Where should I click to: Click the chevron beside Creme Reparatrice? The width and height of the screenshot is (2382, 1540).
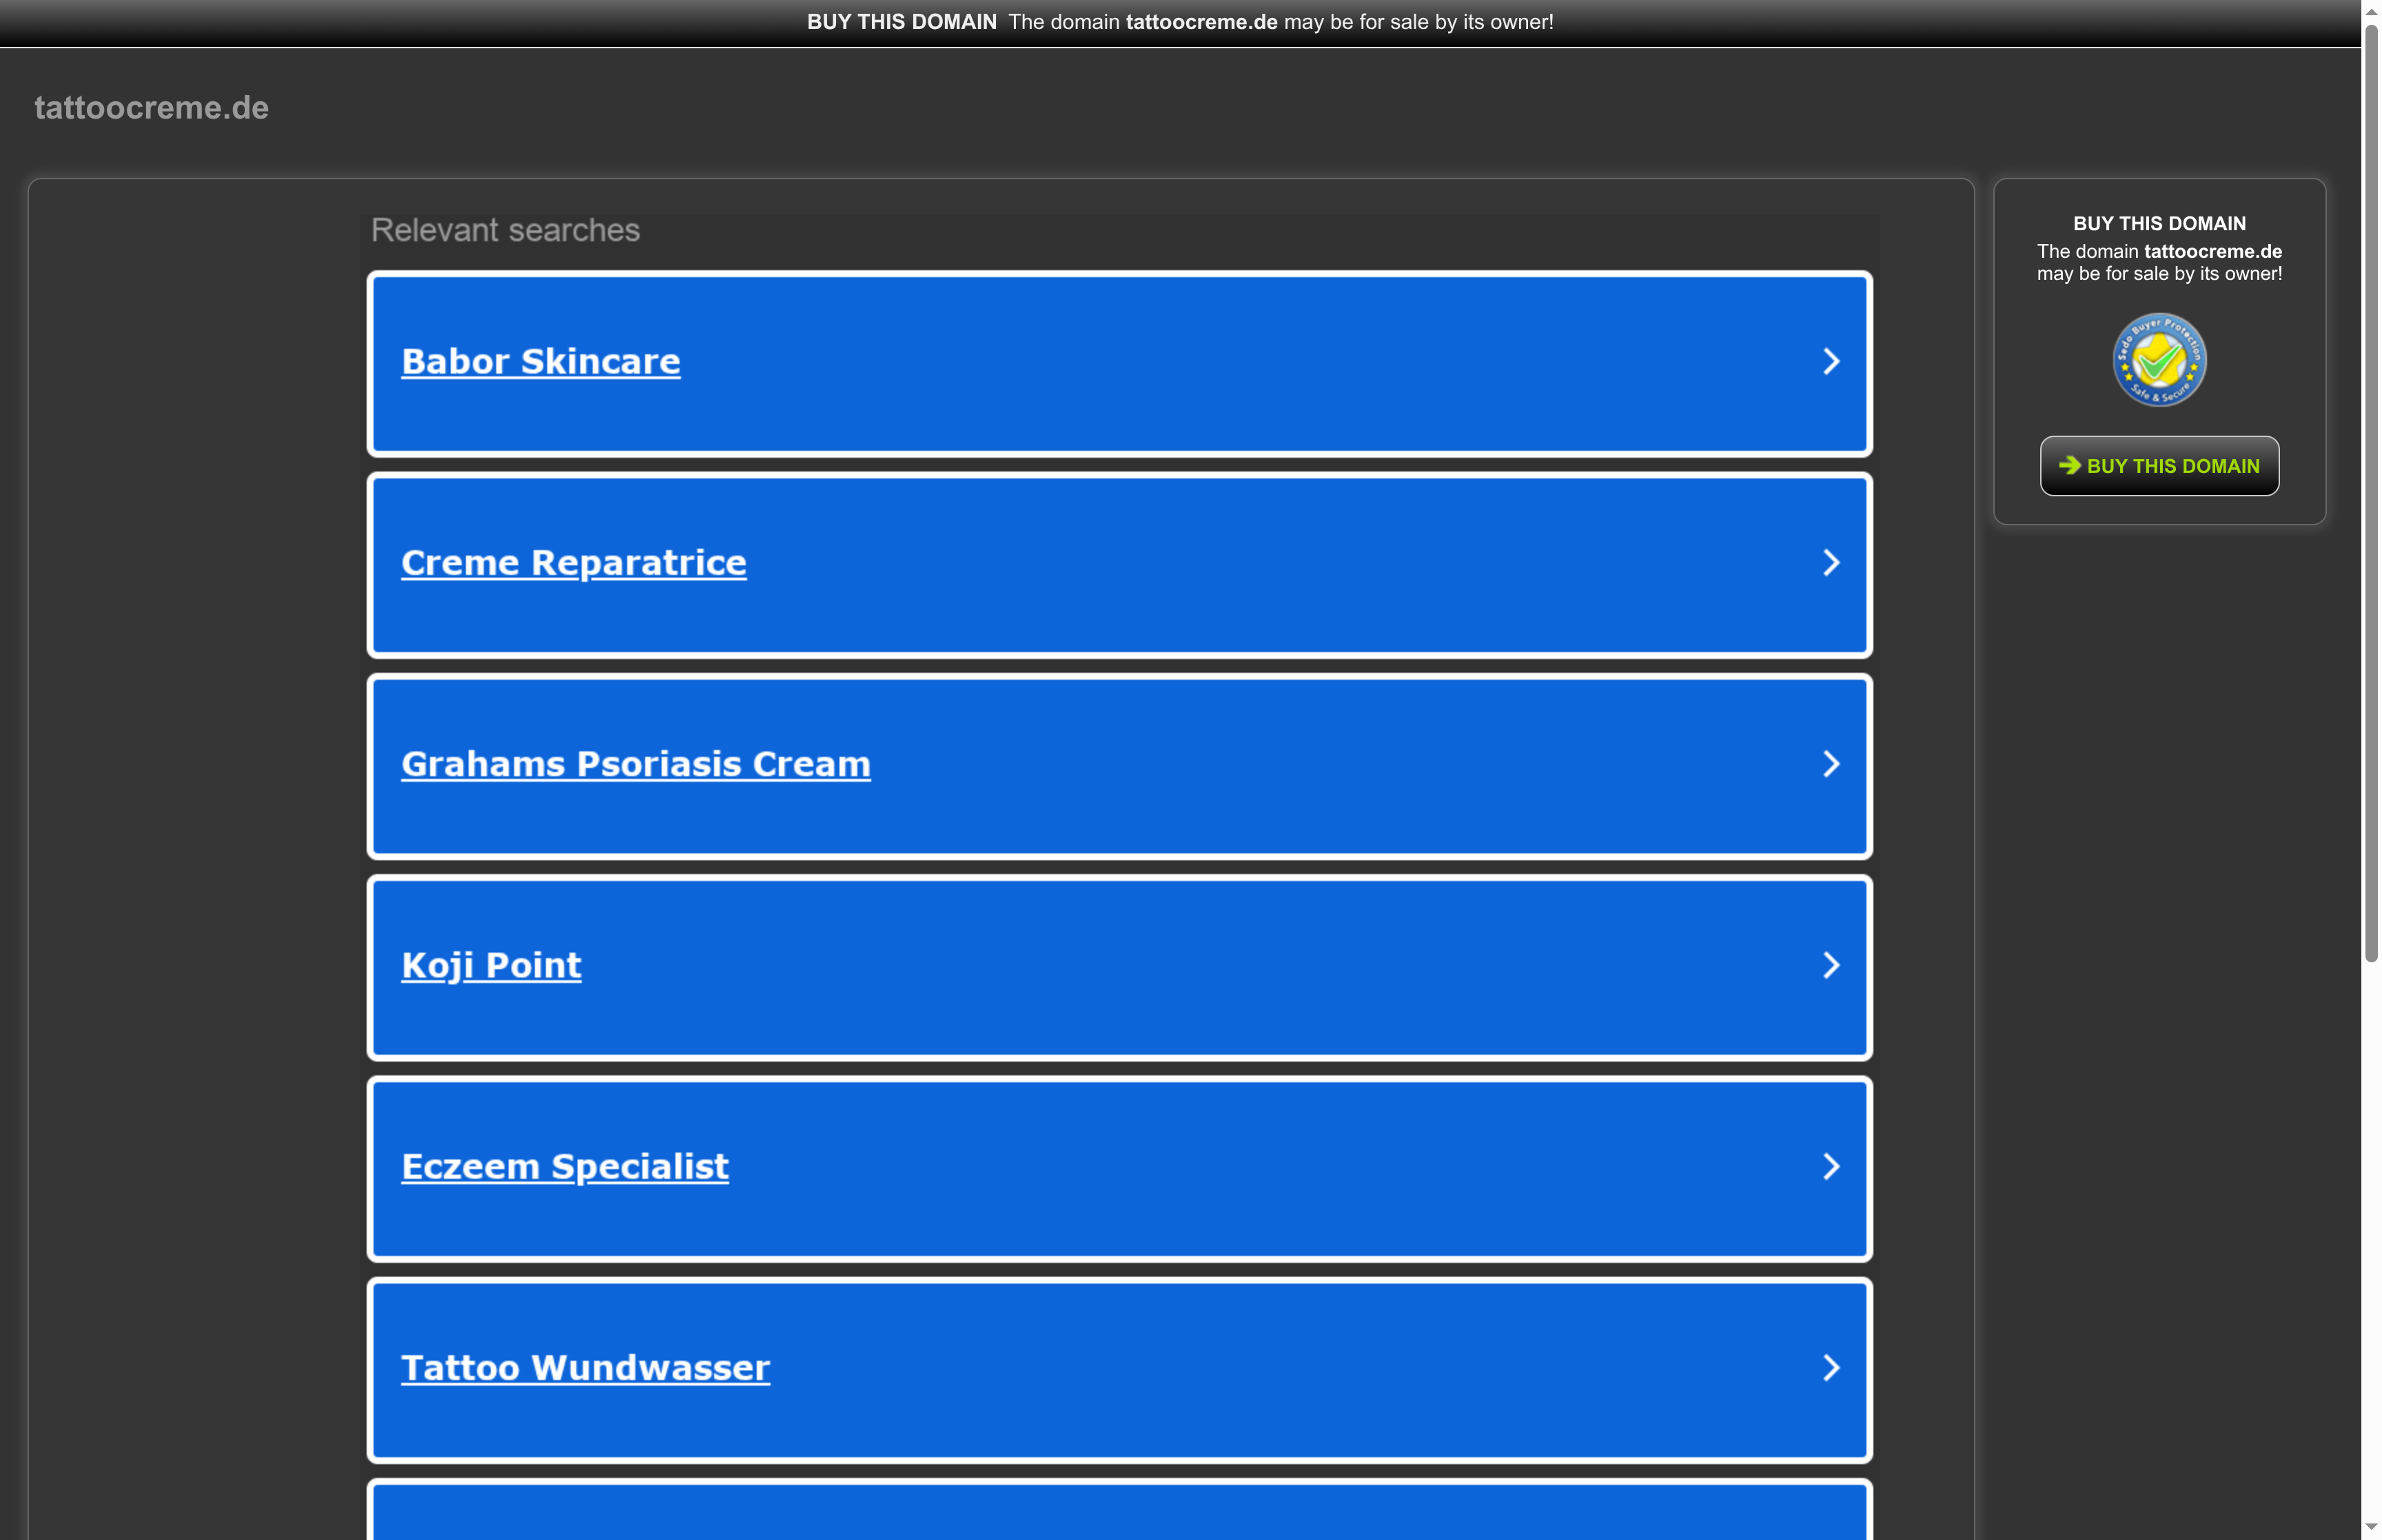coord(1832,563)
